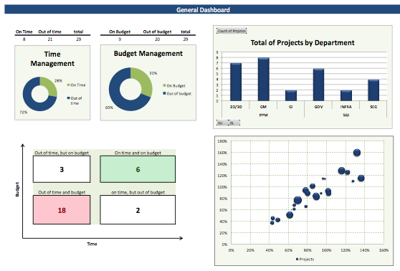Click the Budget Management chart title
The image size is (400, 271).
click(148, 53)
